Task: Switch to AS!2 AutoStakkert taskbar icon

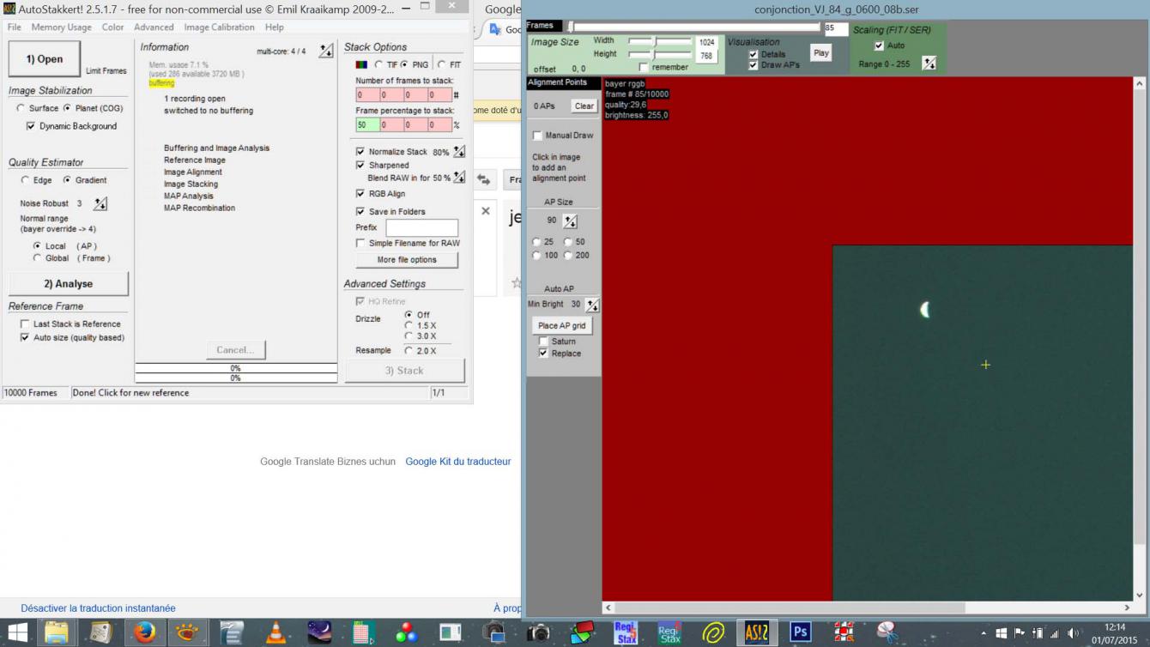Action: 756,633
